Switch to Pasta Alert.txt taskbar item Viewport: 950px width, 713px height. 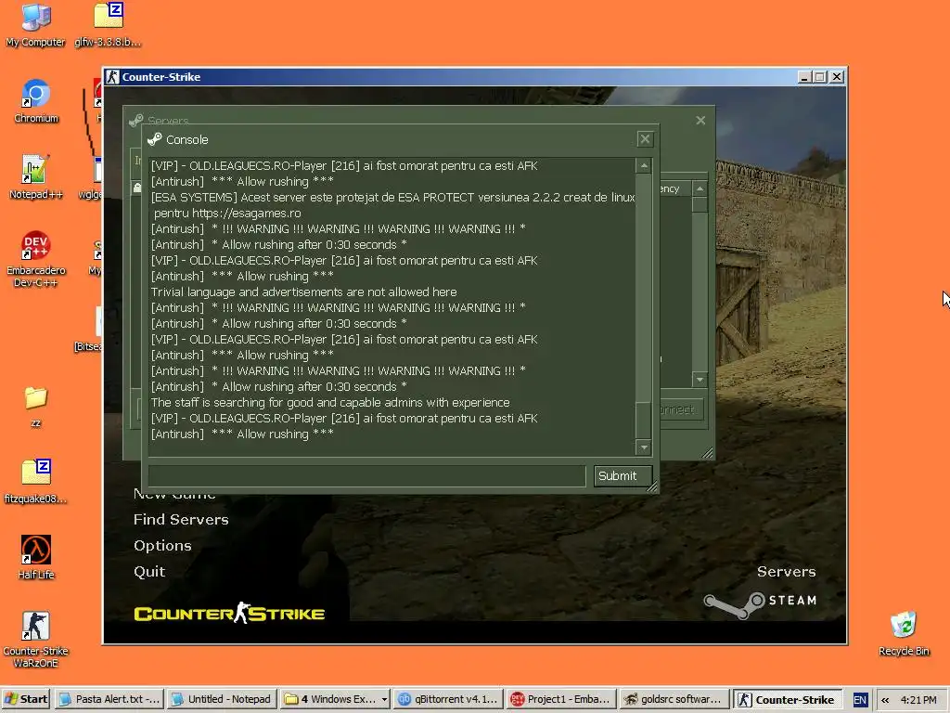click(x=109, y=699)
